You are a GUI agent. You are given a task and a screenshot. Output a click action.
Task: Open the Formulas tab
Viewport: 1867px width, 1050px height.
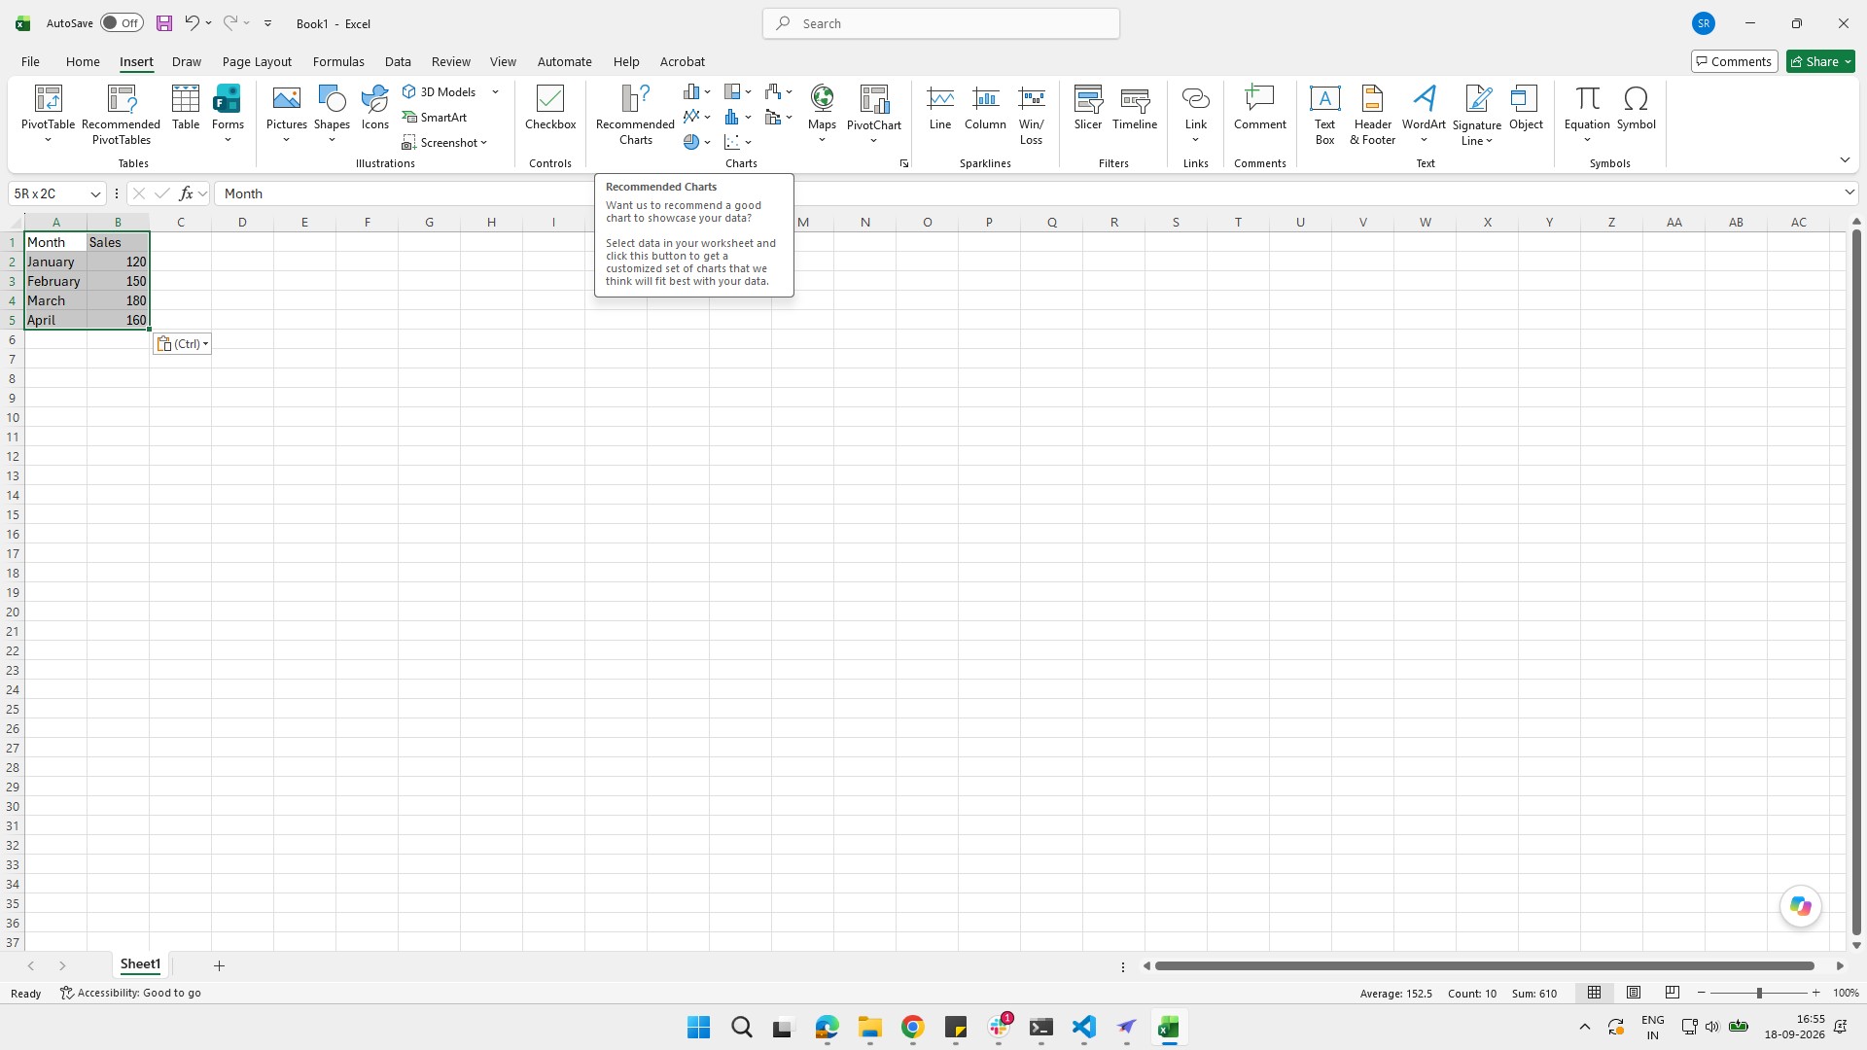pos(338,61)
